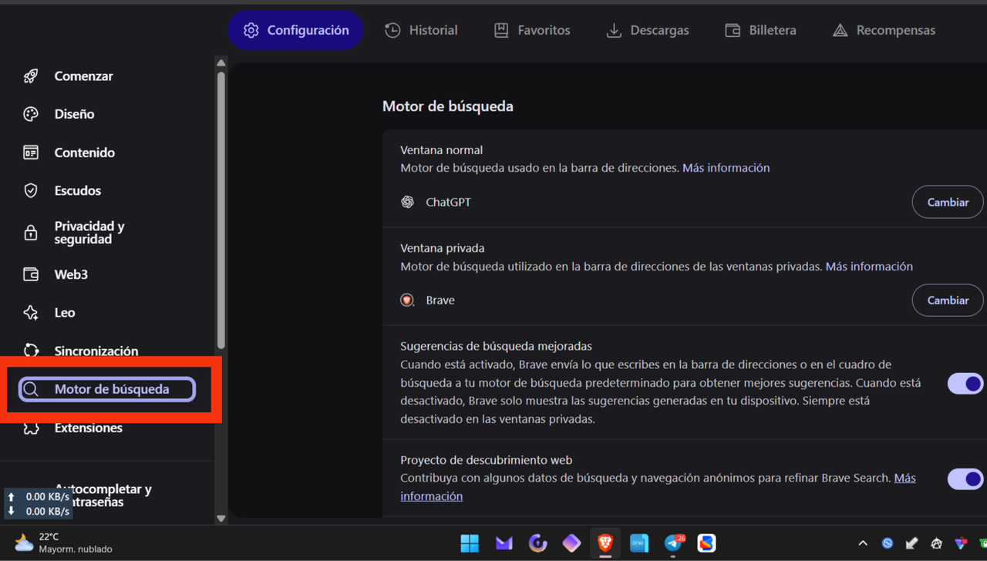Click the 'Brave' search engine name
This screenshot has width=987, height=561.
point(440,300)
